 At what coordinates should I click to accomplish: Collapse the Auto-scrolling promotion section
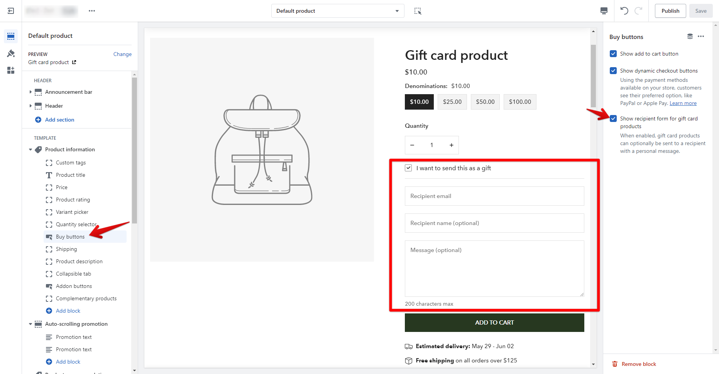coord(30,324)
